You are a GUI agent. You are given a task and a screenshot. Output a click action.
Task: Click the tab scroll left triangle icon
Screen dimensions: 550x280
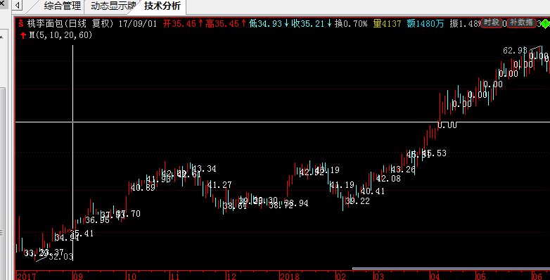[18, 5]
